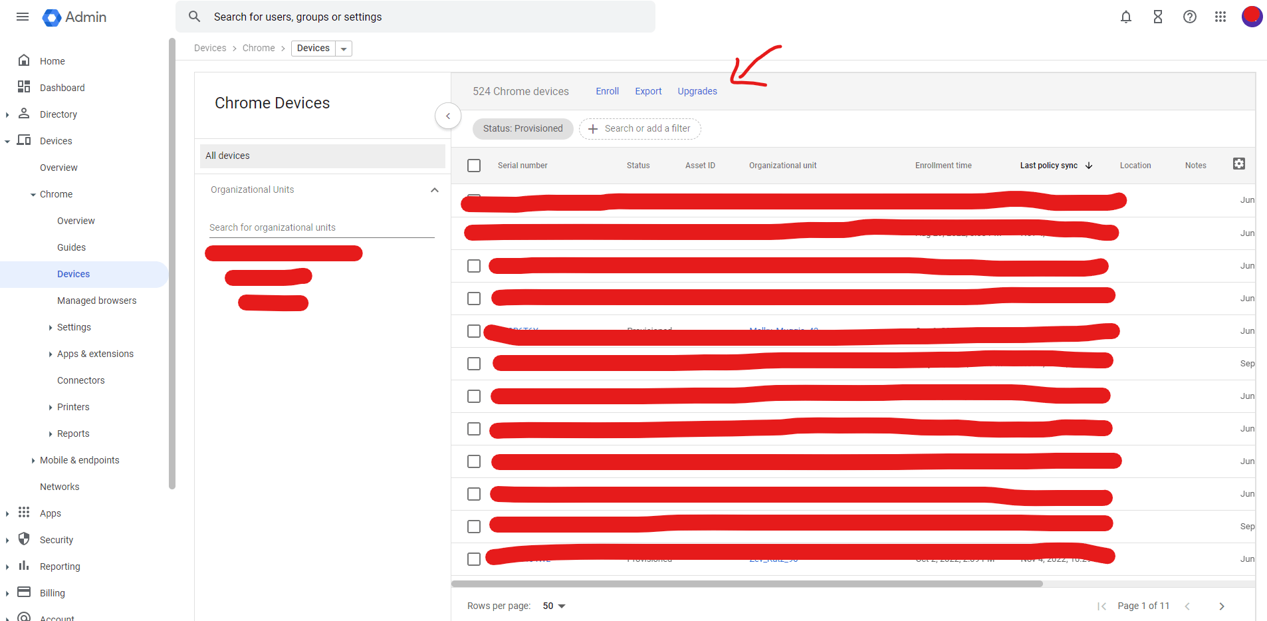The width and height of the screenshot is (1267, 621).
Task: Check the first device row checkbox
Action: (x=474, y=199)
